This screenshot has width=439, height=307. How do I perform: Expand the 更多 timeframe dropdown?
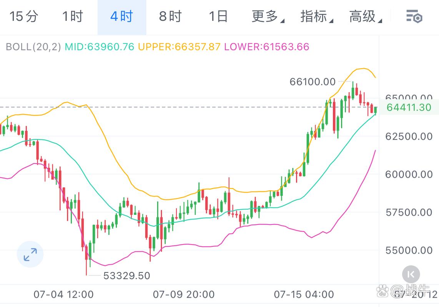(x=268, y=17)
